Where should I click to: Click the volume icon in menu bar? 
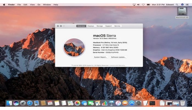139,5
